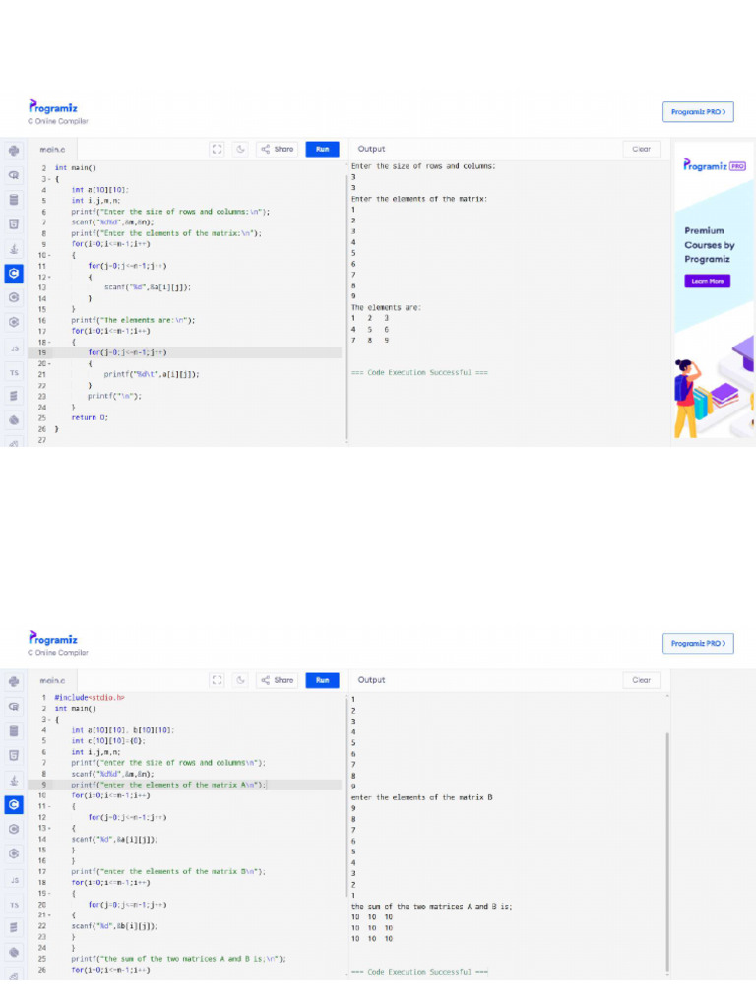The height and width of the screenshot is (1008, 756).
Task: Collapse code fold at line 18 in upper editor
Action: 49,342
